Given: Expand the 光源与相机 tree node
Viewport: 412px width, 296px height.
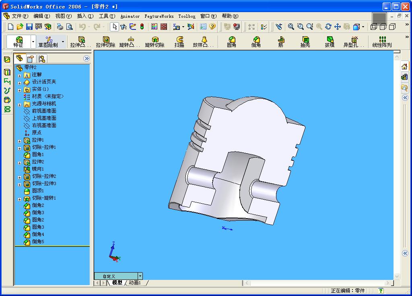Looking at the screenshot, I should point(19,105).
